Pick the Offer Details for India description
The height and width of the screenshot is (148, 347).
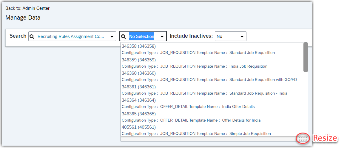pos(191,120)
